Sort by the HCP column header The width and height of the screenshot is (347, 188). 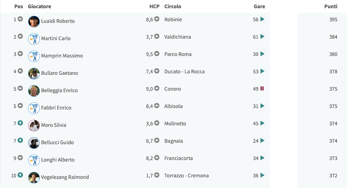(x=154, y=6)
